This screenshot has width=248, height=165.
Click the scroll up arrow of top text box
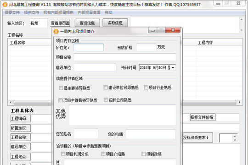pos(242,20)
